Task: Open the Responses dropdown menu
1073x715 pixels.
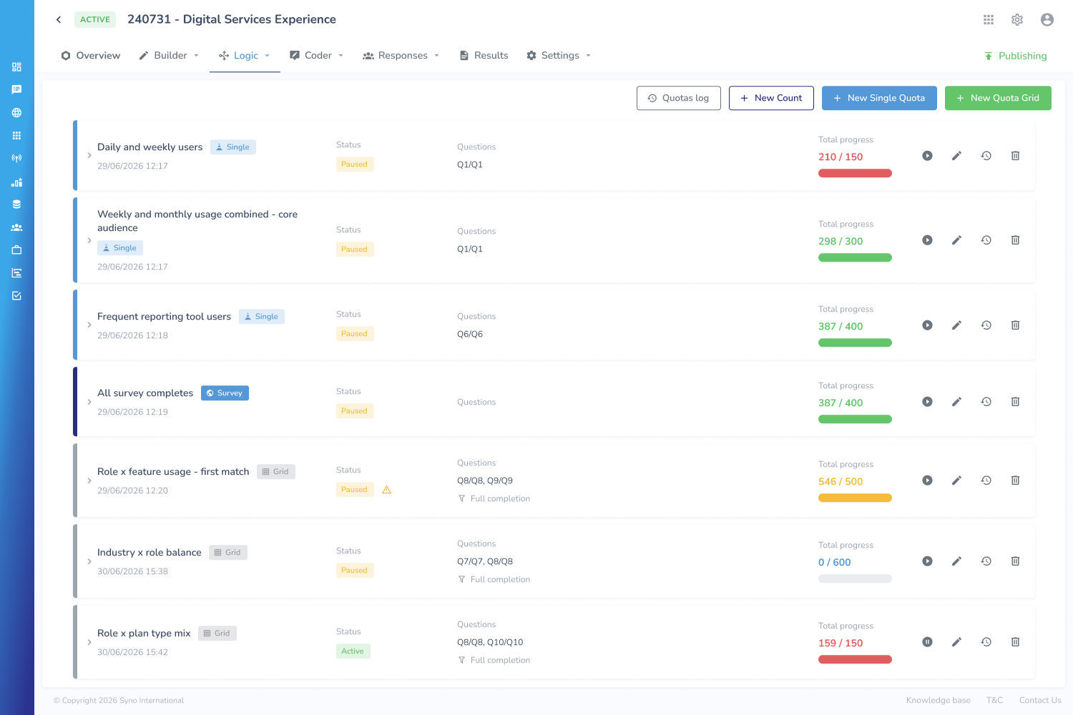Action: pos(401,56)
